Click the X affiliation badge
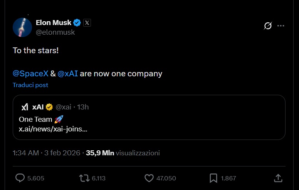 87,23
